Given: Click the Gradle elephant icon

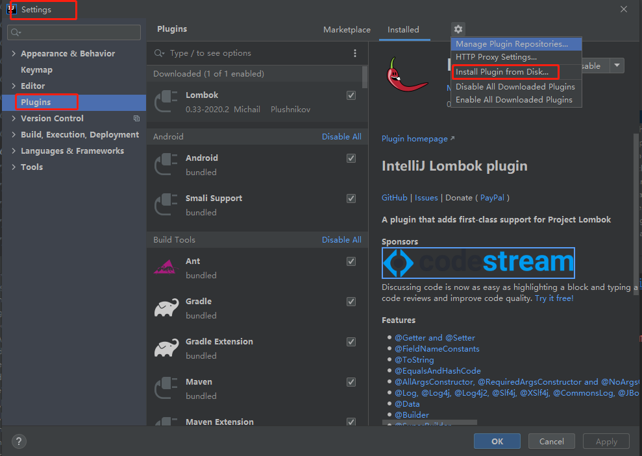Looking at the screenshot, I should point(166,308).
